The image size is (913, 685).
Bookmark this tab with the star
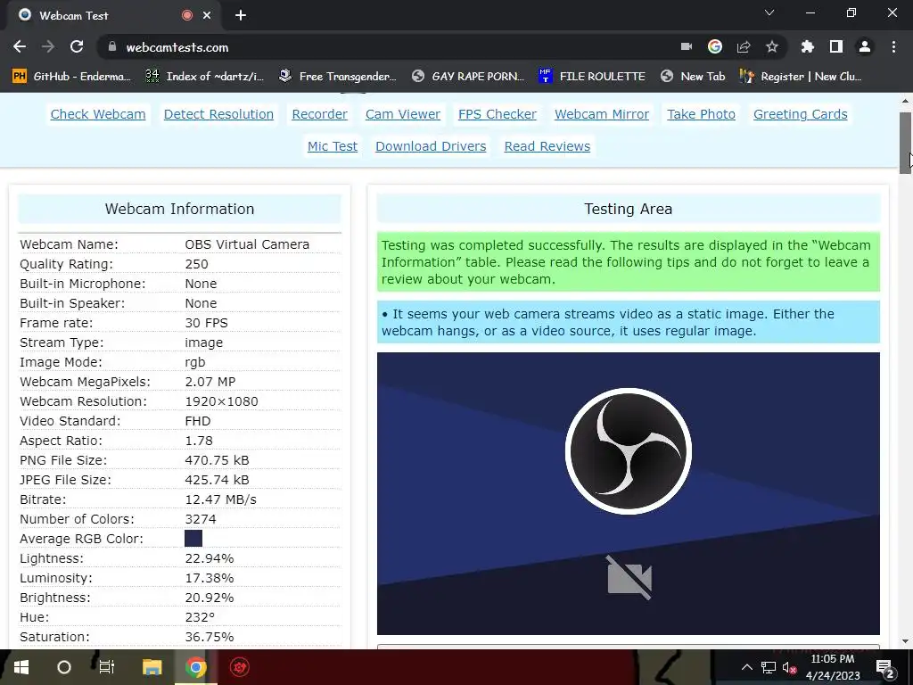point(772,46)
